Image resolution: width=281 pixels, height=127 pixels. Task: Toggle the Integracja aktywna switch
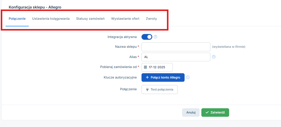tap(147, 37)
